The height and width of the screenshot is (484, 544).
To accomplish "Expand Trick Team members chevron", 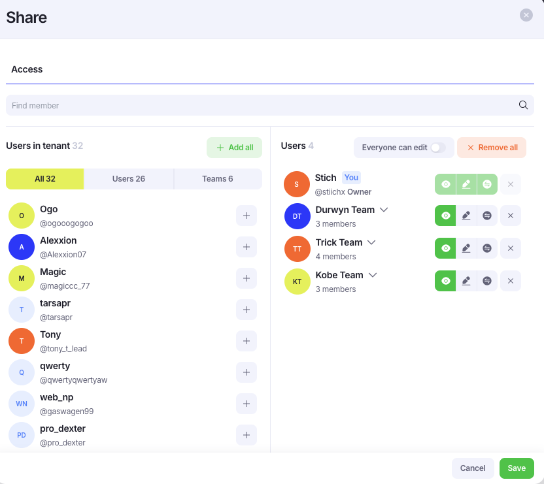I will coord(371,242).
